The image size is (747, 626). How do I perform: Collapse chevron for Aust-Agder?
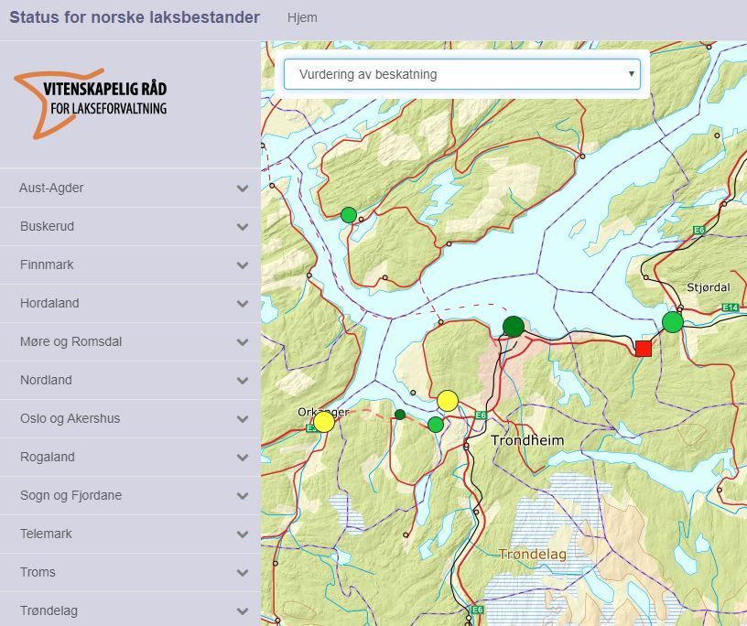pos(242,188)
